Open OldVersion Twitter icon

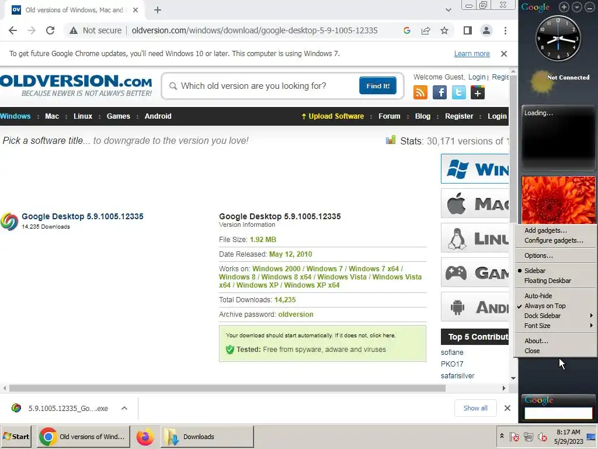coord(459,92)
